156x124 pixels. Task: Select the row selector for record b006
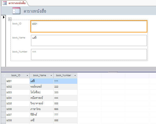coord(3,109)
